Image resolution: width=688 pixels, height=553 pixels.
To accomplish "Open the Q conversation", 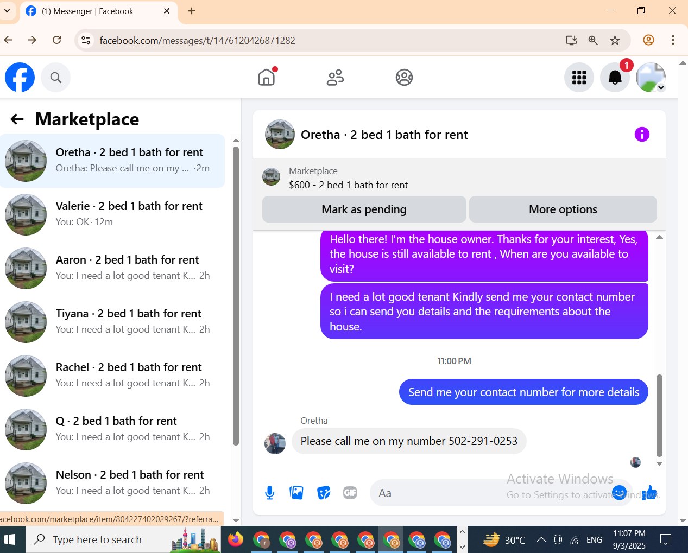I will pyautogui.click(x=112, y=429).
